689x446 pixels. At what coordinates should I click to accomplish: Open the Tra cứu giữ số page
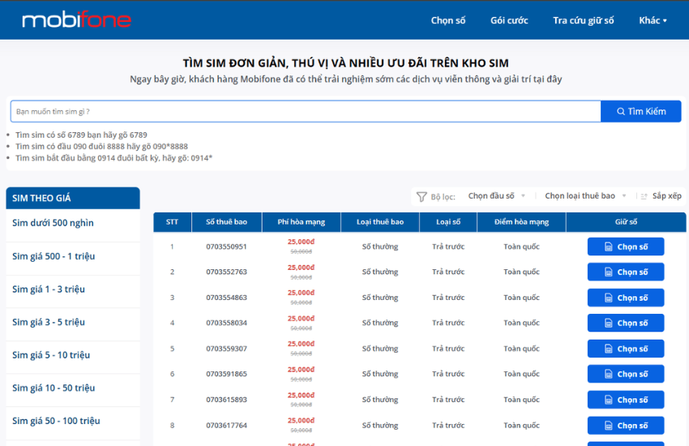click(583, 20)
